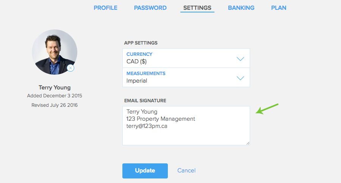341x183 pixels.
Task: Click the 123 Property Management signature line
Action: [161, 119]
